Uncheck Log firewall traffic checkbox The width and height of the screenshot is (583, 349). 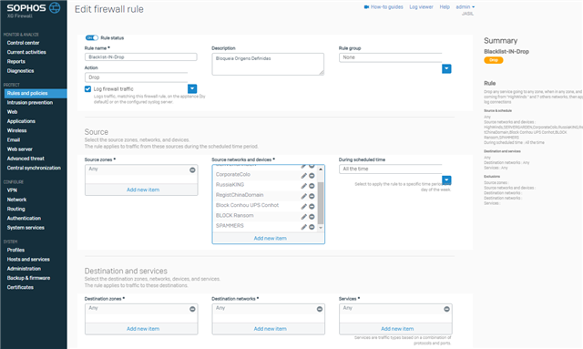[x=87, y=89]
